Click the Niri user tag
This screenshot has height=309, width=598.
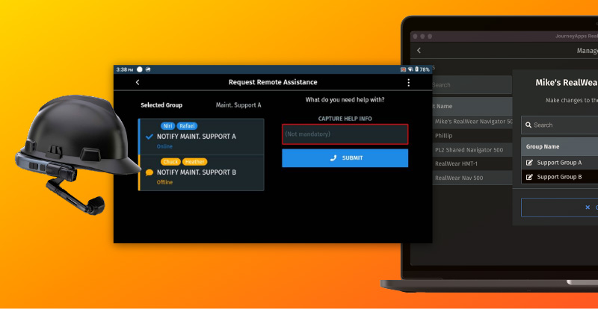click(x=167, y=126)
